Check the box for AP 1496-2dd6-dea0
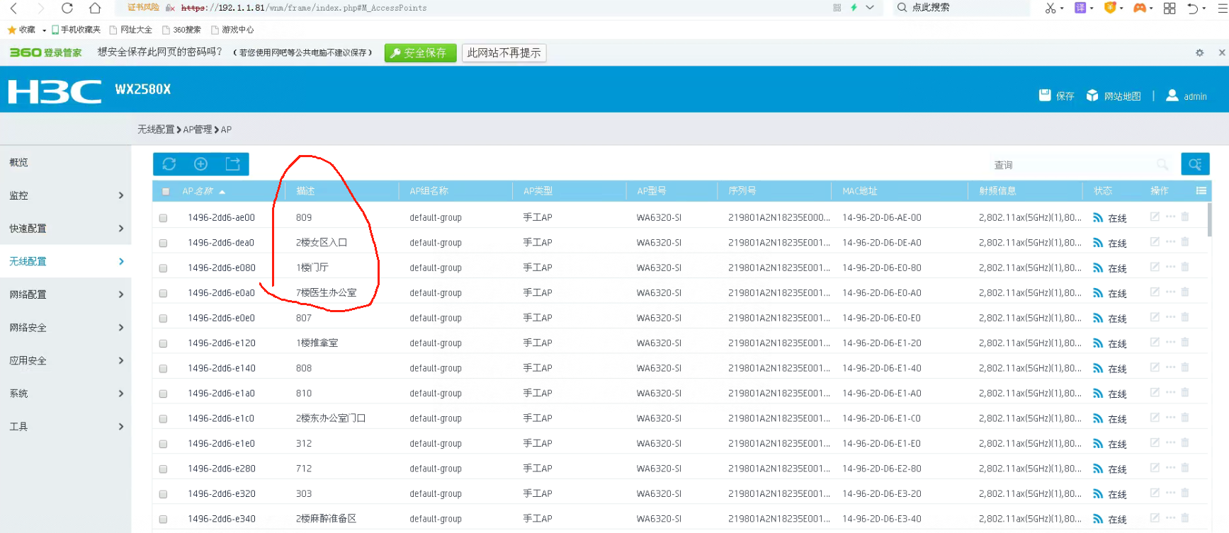 (163, 243)
